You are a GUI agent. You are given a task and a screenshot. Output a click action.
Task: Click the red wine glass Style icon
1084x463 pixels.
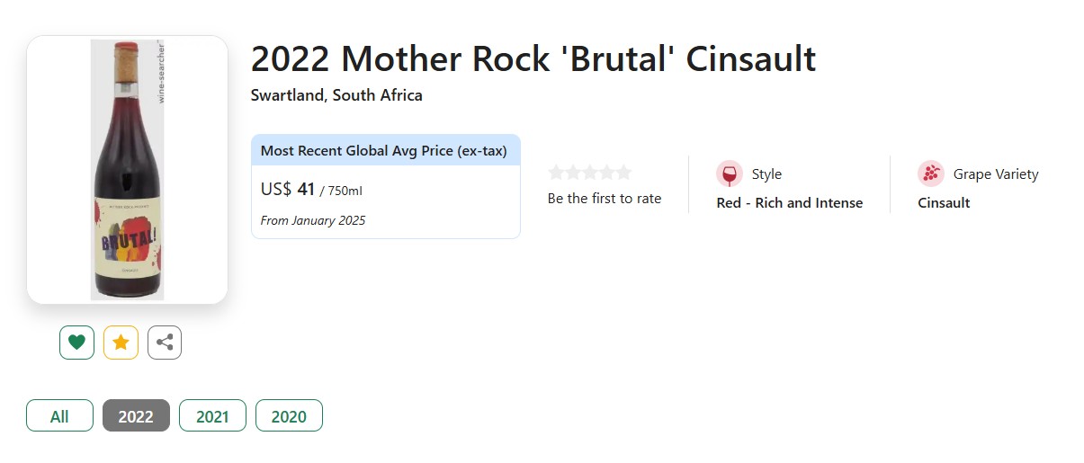point(729,174)
